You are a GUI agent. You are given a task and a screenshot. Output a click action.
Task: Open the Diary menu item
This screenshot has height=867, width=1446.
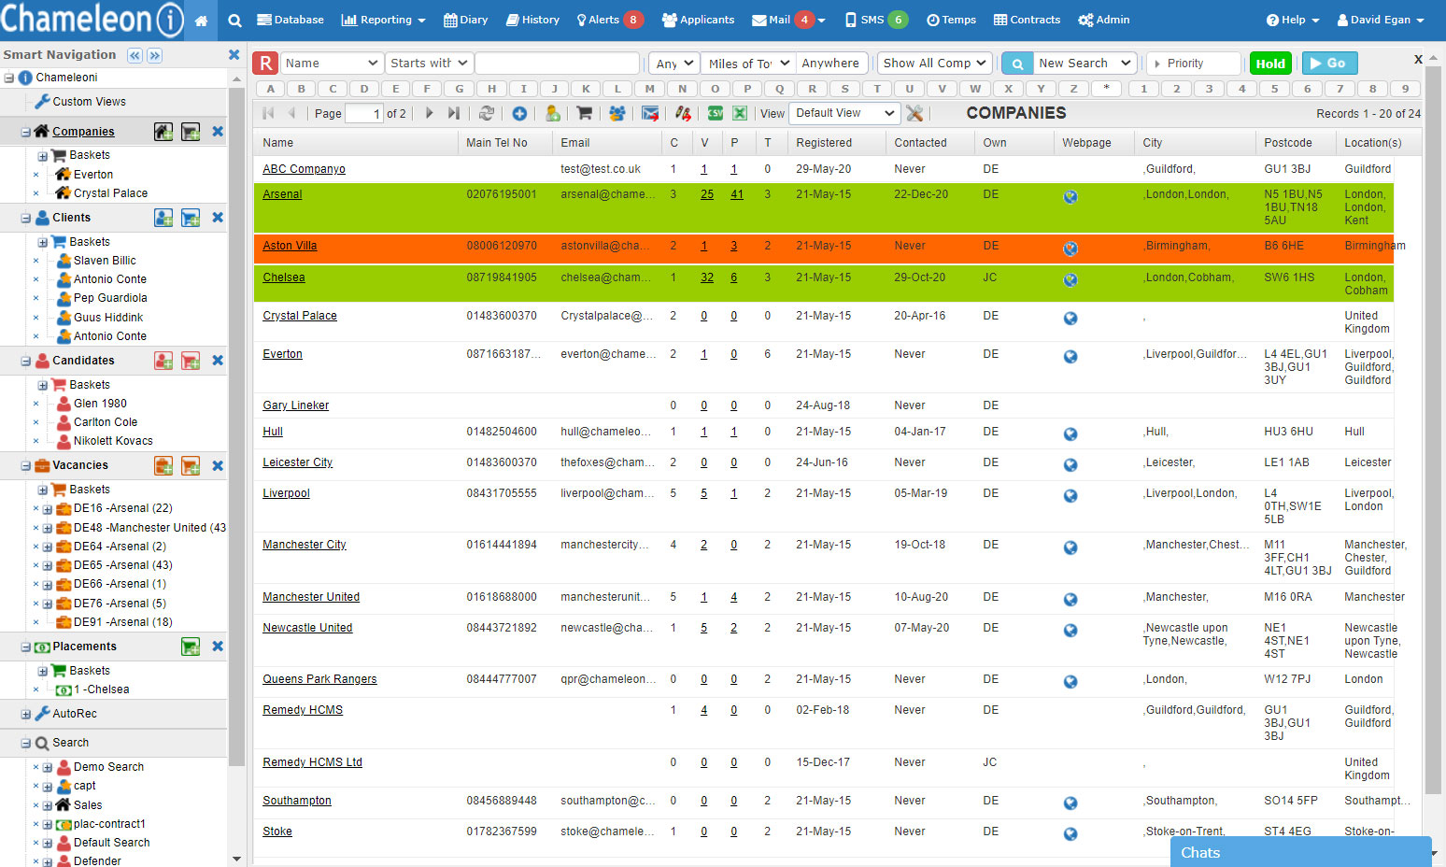pyautogui.click(x=465, y=20)
